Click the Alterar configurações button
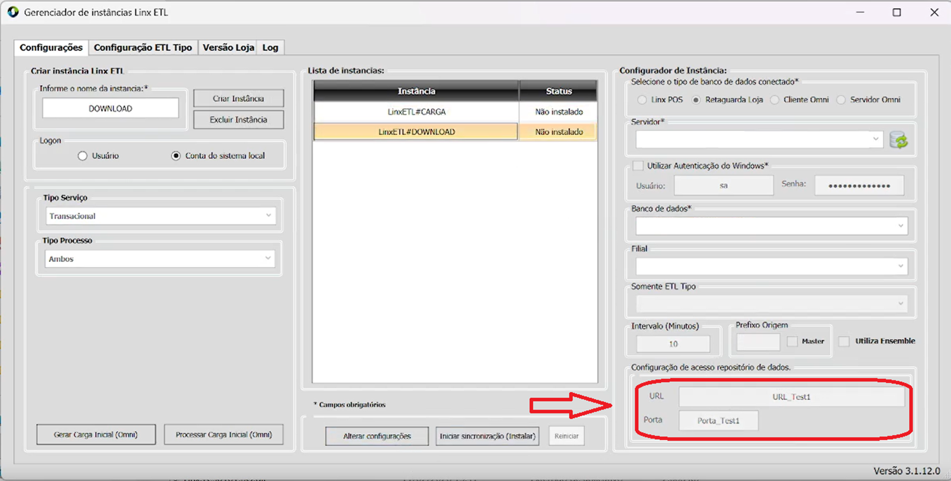 tap(377, 436)
